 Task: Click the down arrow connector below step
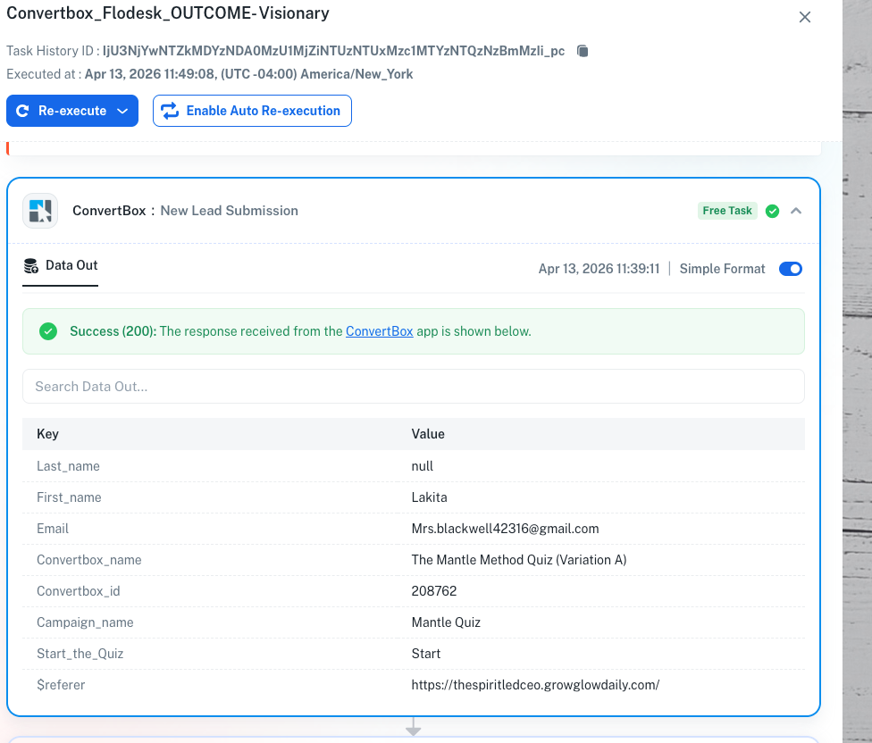(413, 728)
